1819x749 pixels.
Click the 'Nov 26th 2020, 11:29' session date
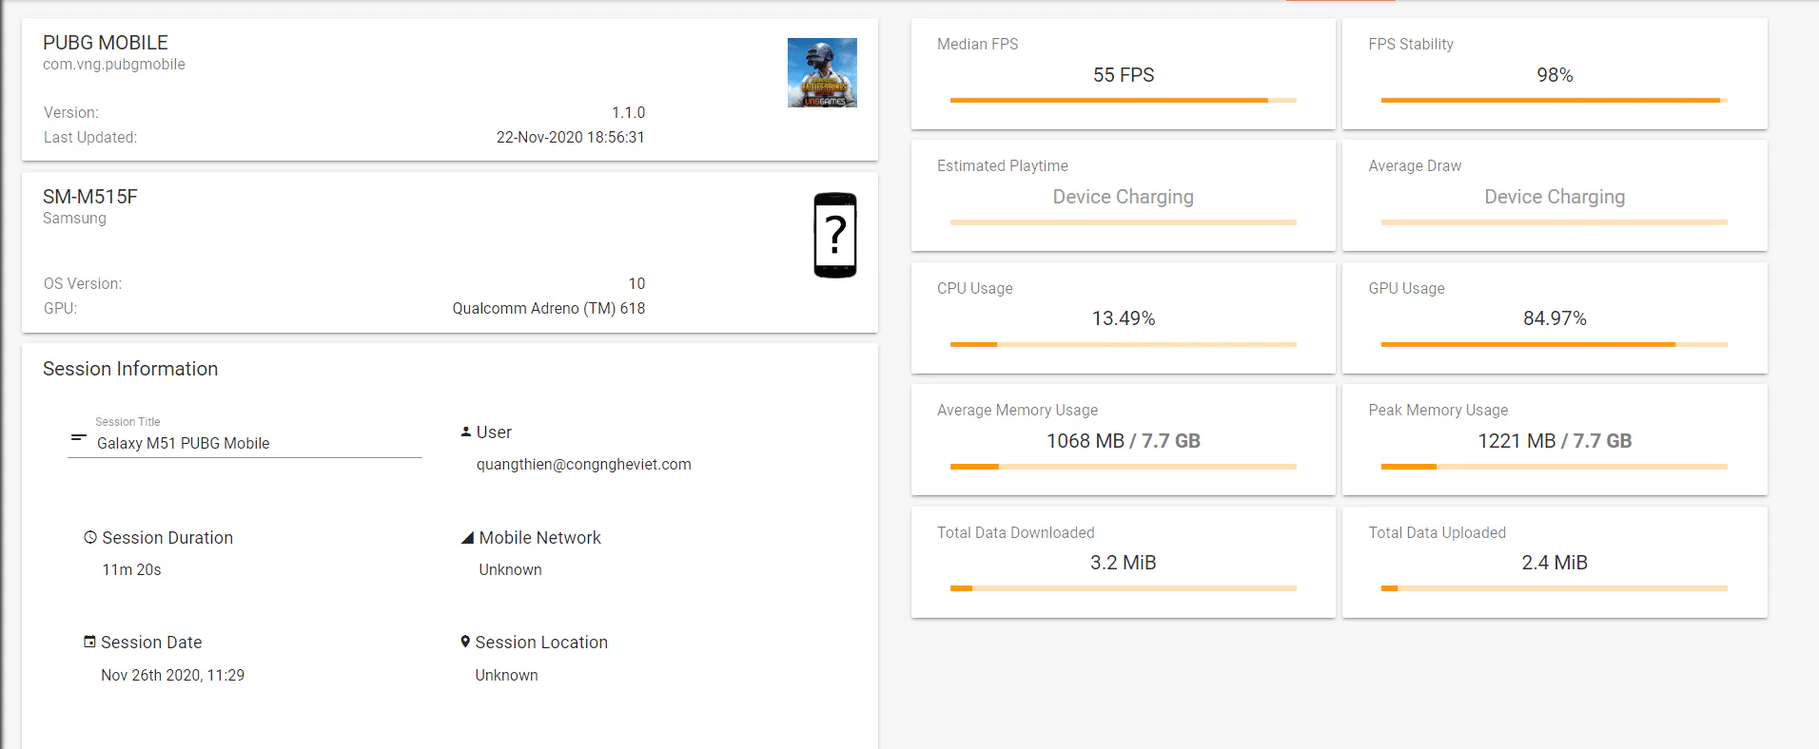173,675
